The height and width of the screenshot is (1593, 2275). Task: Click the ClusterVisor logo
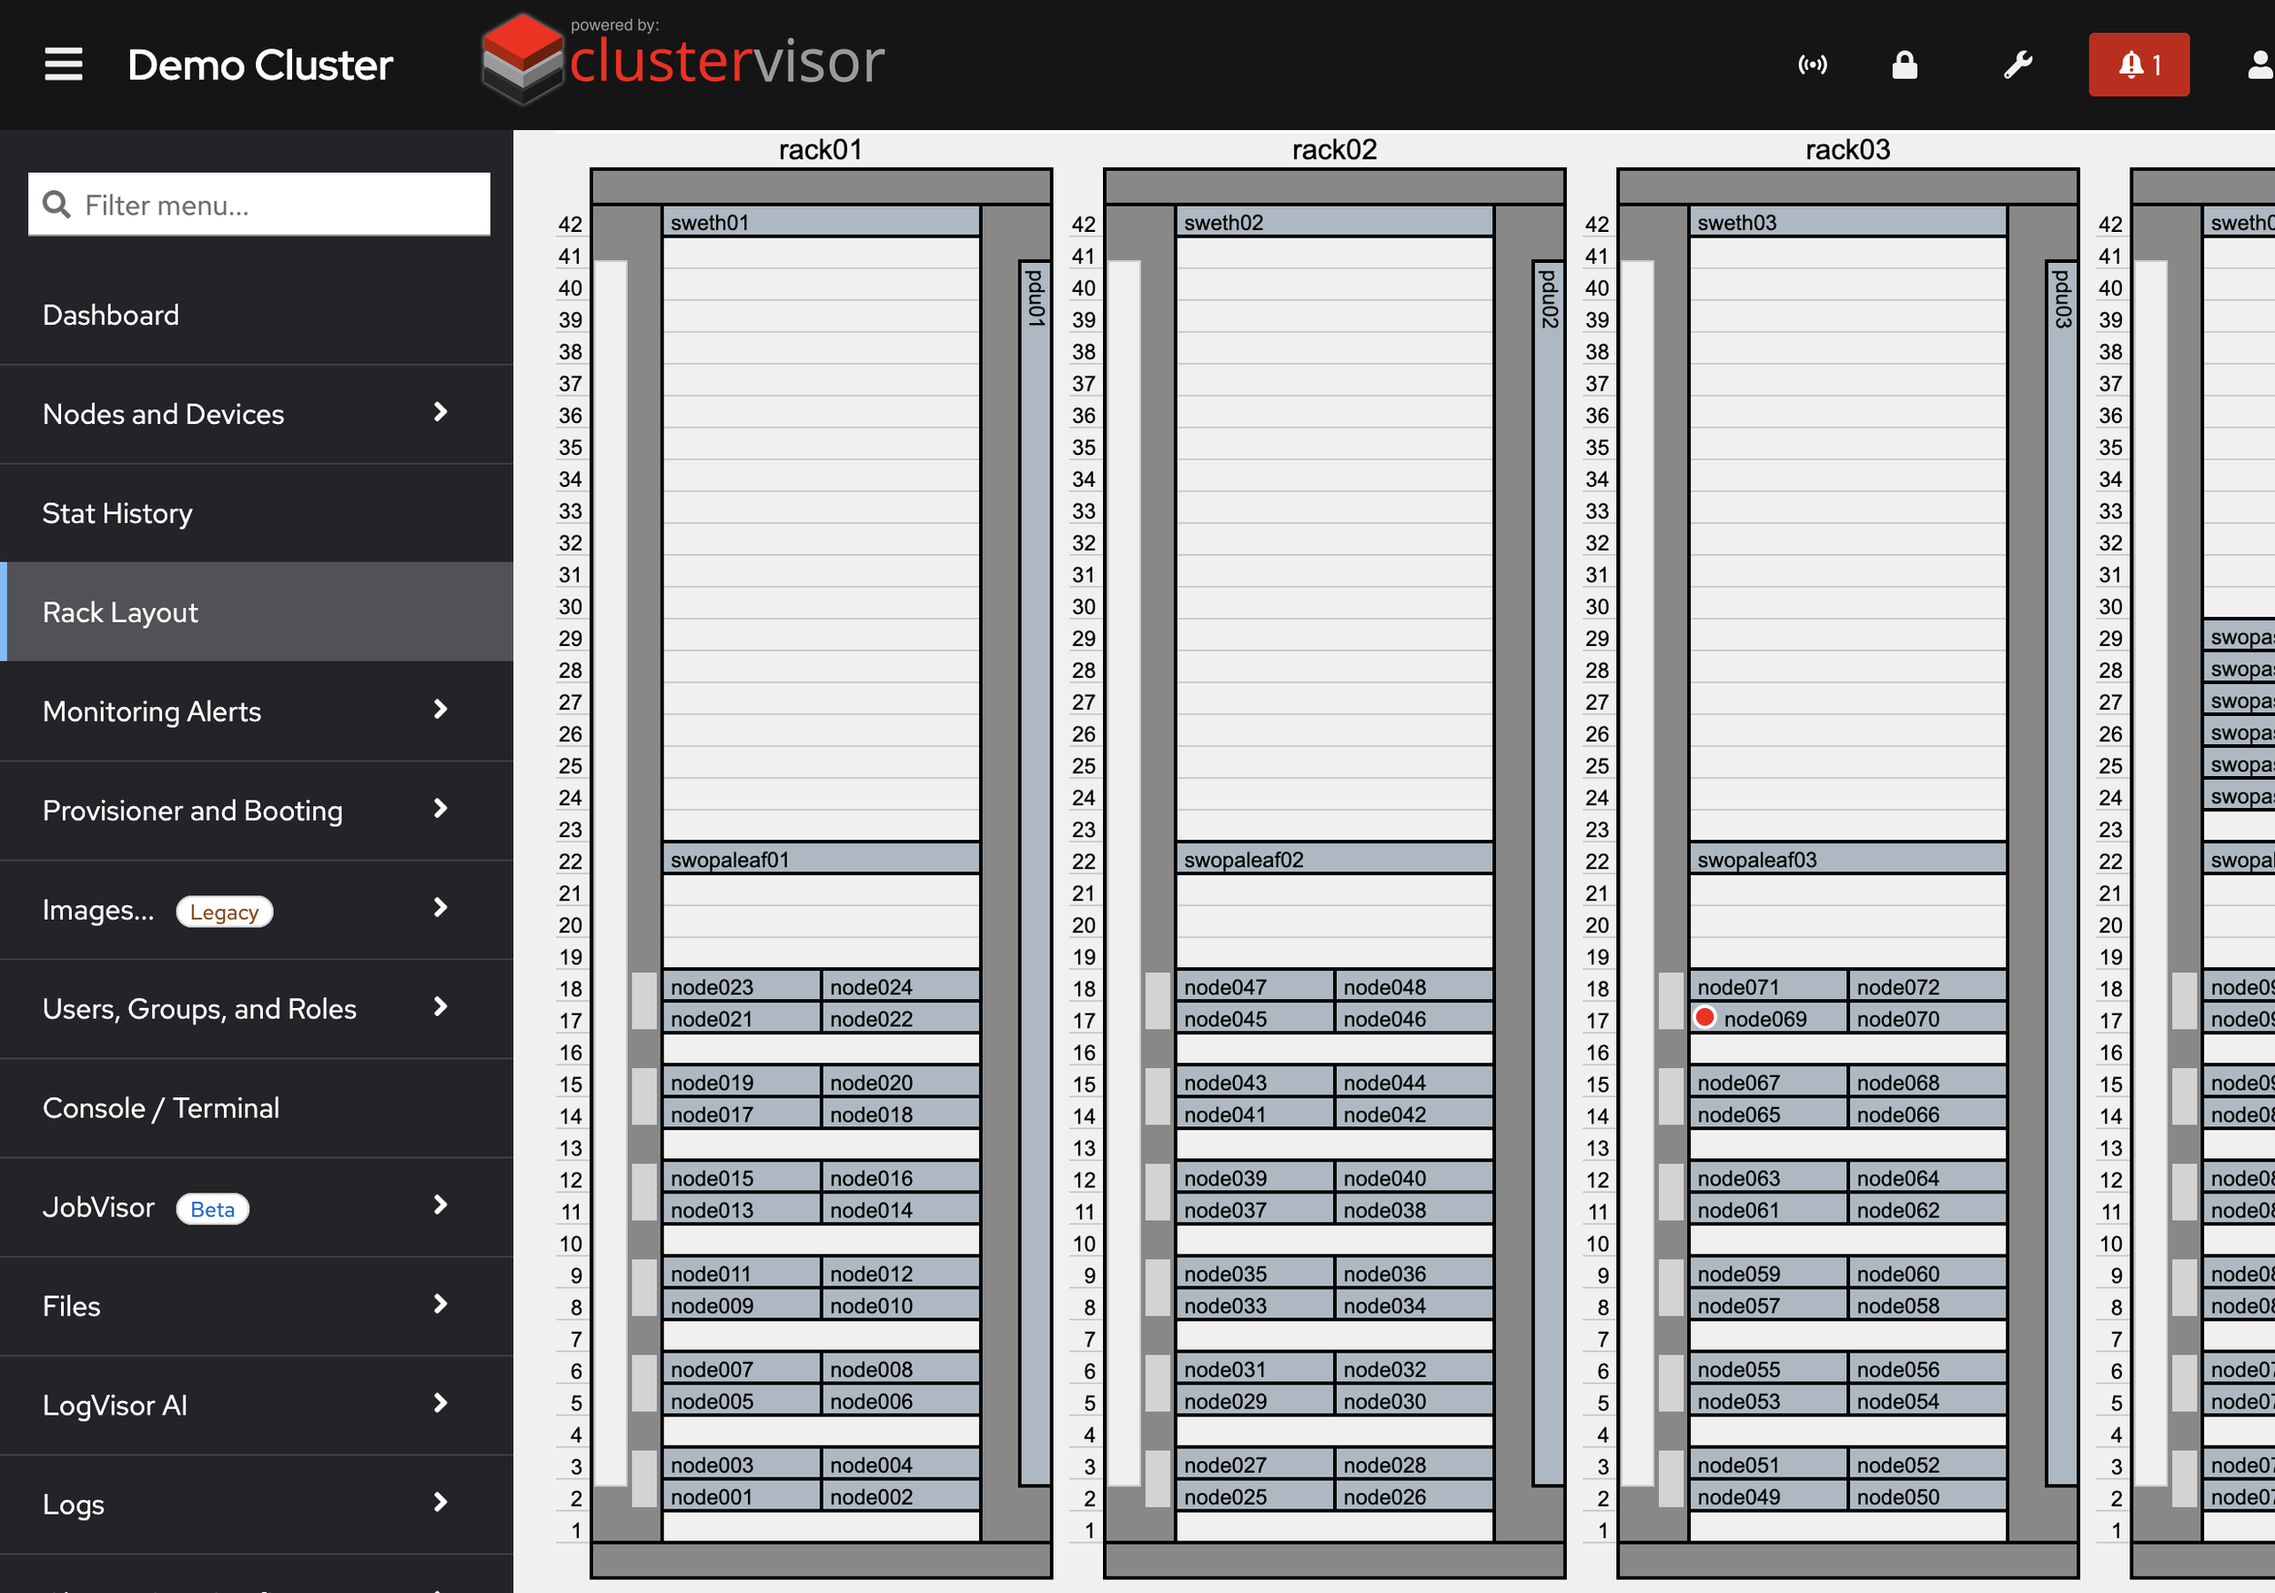click(682, 59)
